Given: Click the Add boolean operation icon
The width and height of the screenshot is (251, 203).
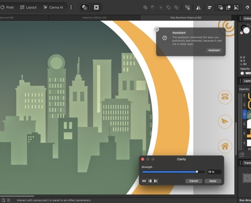Looking at the screenshot, I should coord(146,8).
